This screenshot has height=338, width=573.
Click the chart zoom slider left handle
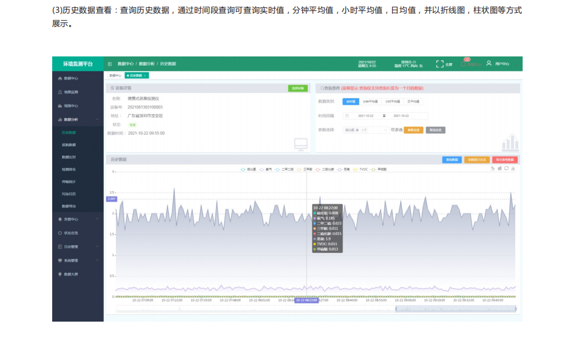396,309
